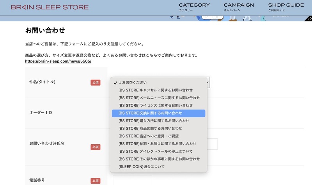Choose メールニュースに関するお問い合わせ option
The height and width of the screenshot is (185, 312).
coord(159,98)
